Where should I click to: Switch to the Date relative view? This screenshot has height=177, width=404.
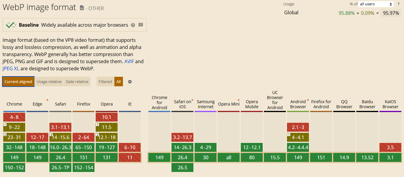[77, 82]
